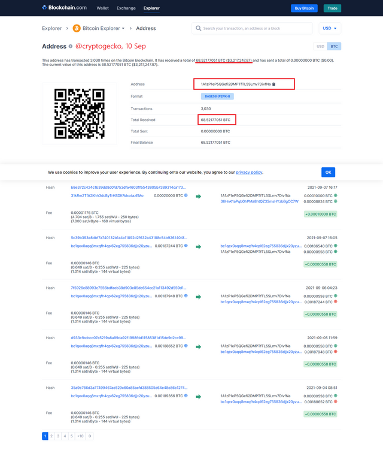Click green arrow of 2021-09-04 08:51 transaction
Screen dimensions: 383x456
[x=198, y=397]
